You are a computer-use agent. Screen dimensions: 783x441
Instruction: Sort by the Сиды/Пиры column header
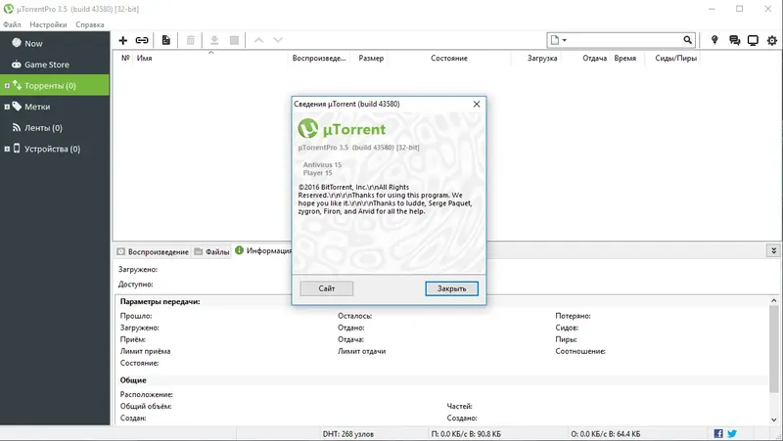pyautogui.click(x=675, y=58)
